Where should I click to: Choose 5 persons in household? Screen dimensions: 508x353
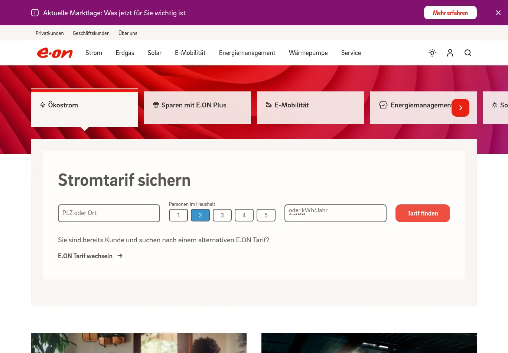tap(266, 215)
